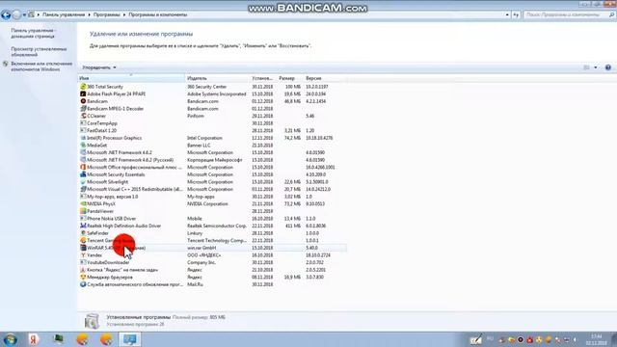Screen dimensions: 617x347
Task: Select the CoreTempApp entry
Action: [x=212, y=123]
